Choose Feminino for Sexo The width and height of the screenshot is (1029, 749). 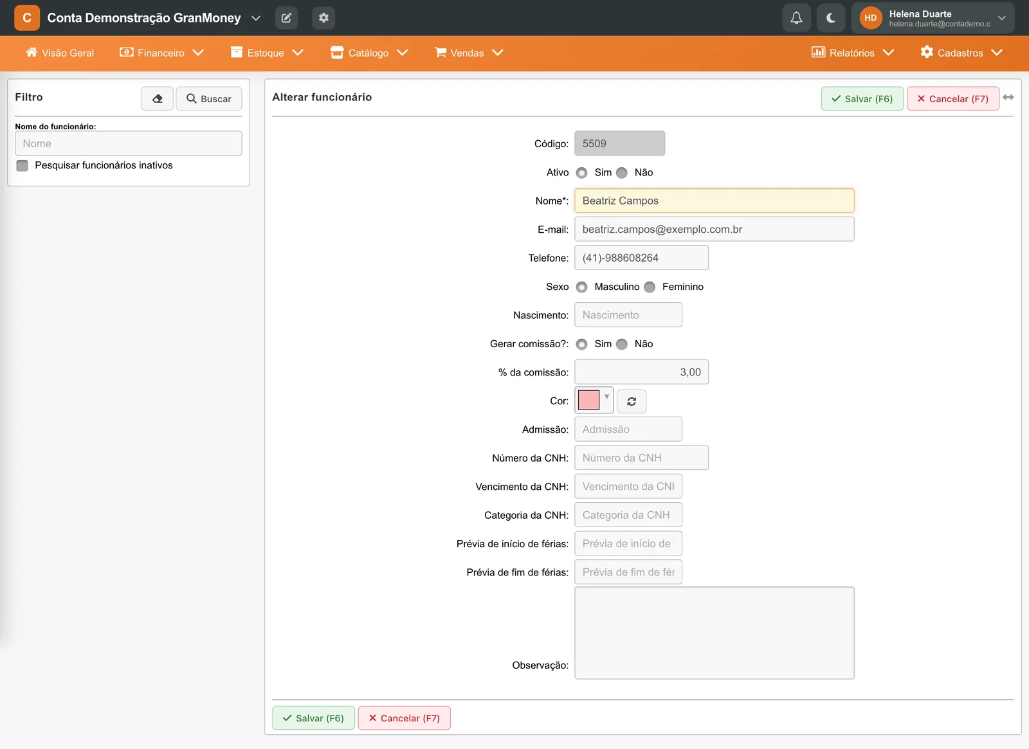(650, 287)
